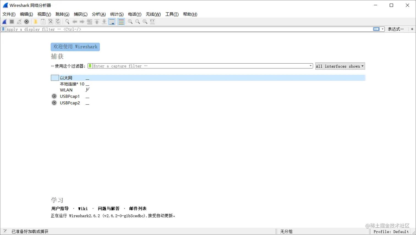The image size is (416, 235).
Task: Click Profile: Default in status bar
Action: pos(391,232)
